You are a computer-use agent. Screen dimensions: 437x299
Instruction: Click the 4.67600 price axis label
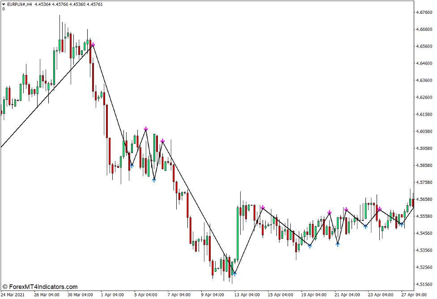[x=423, y=12]
